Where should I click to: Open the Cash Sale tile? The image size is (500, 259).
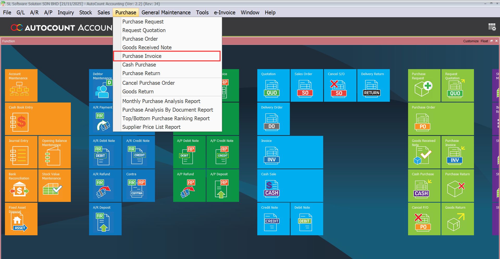click(x=290, y=185)
